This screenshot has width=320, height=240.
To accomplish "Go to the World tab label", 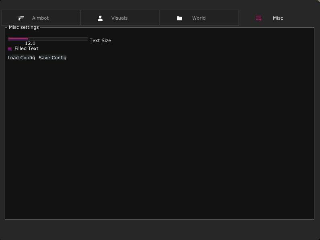I will [x=199, y=18].
